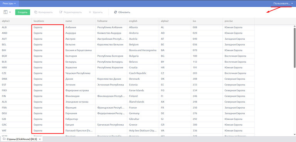Click the Республика Беларусь fullname cell
This screenshot has width=296, height=142.
[x=111, y=62]
